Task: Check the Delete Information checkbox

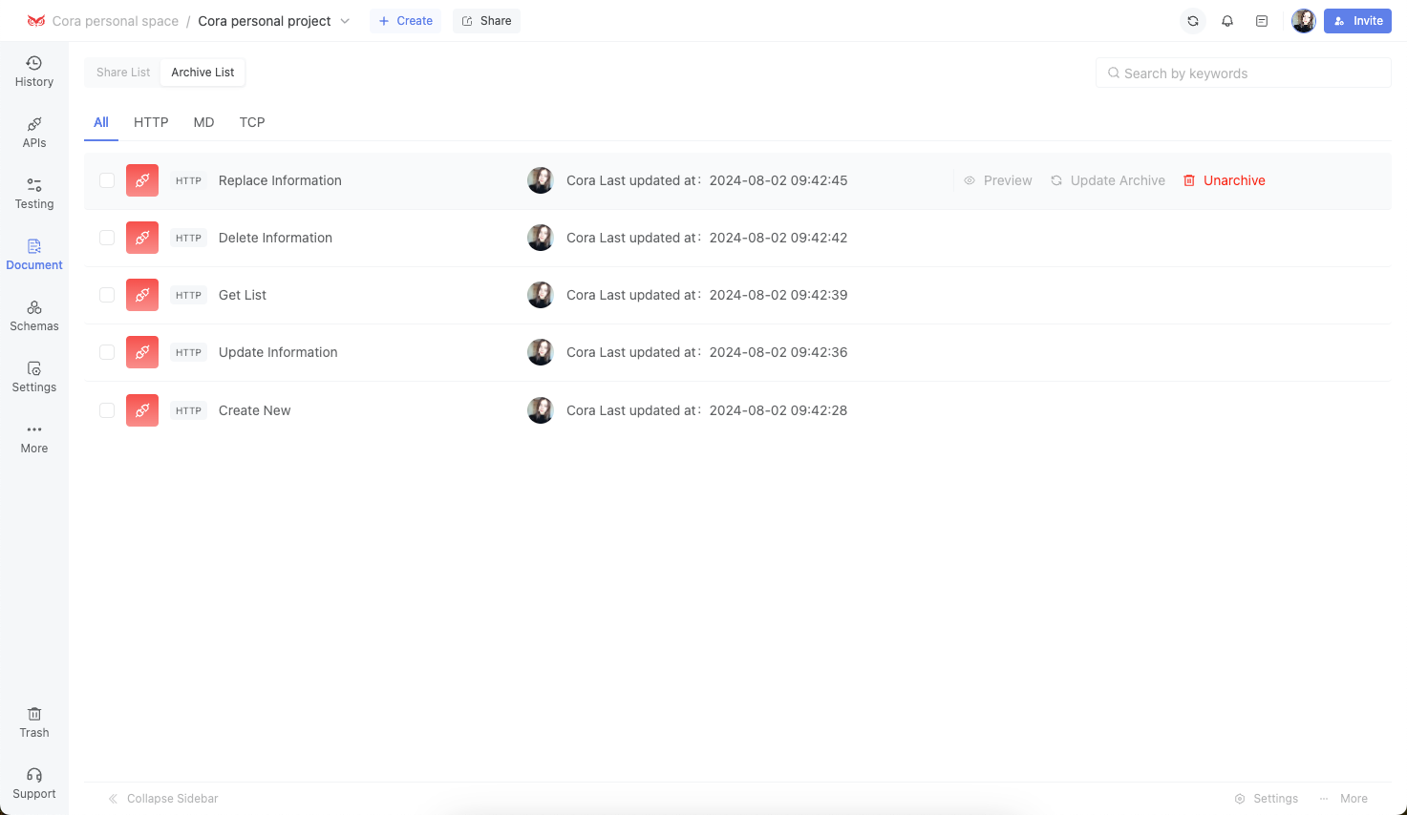Action: (x=107, y=238)
